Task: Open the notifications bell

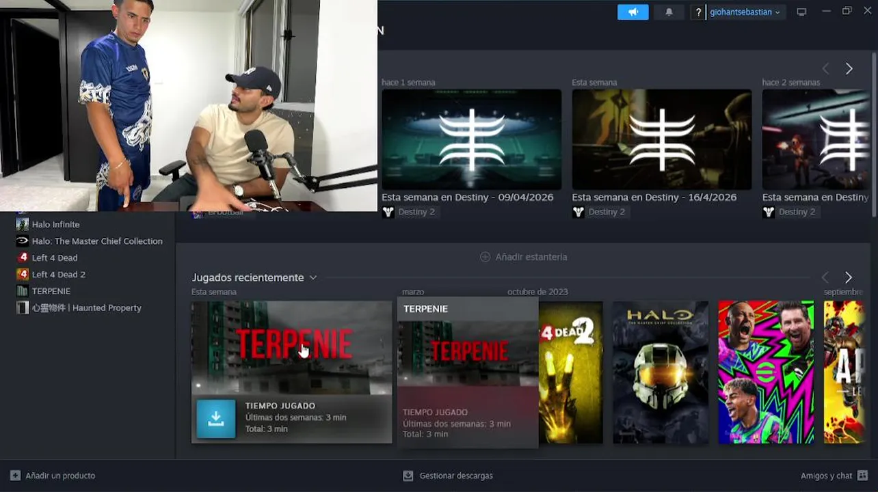Action: (669, 12)
